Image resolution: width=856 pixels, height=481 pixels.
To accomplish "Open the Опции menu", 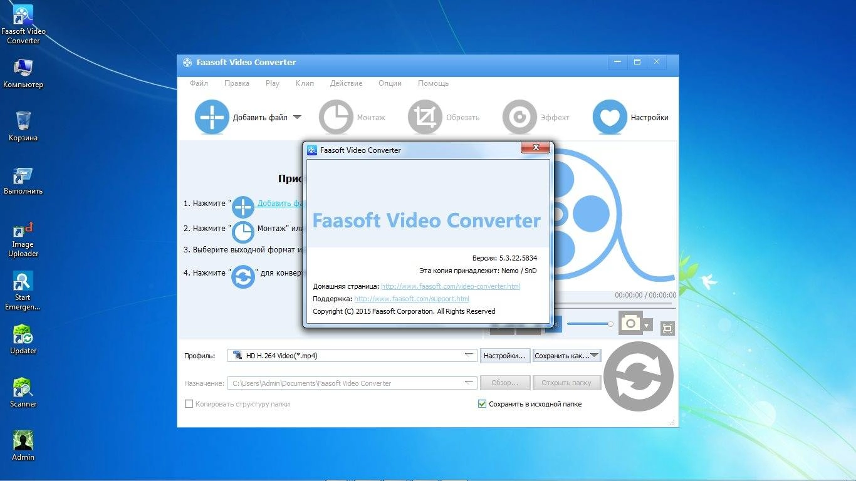I will point(390,83).
